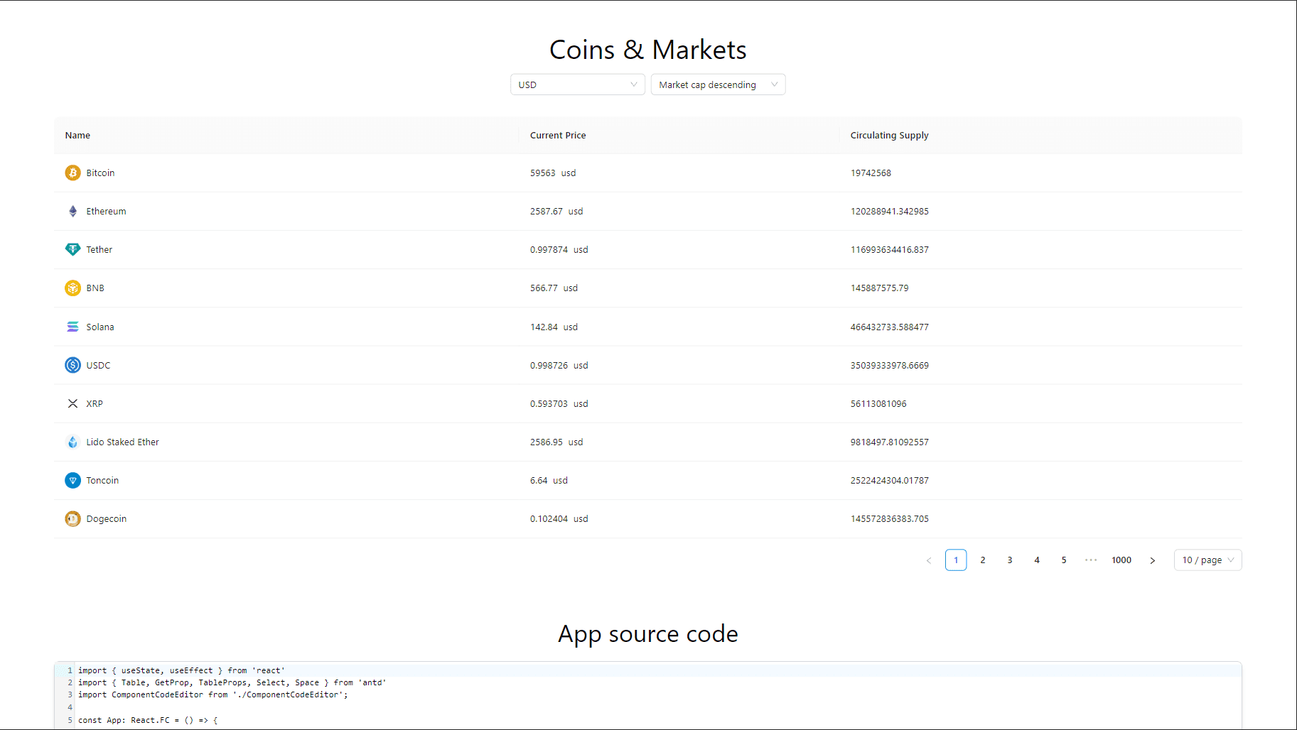Image resolution: width=1297 pixels, height=730 pixels.
Task: Click Solana supply 466432733.588477
Action: 889,327
